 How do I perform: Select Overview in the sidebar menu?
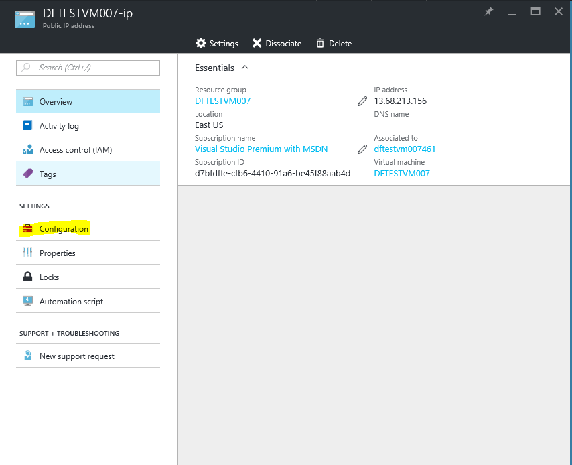pos(88,101)
